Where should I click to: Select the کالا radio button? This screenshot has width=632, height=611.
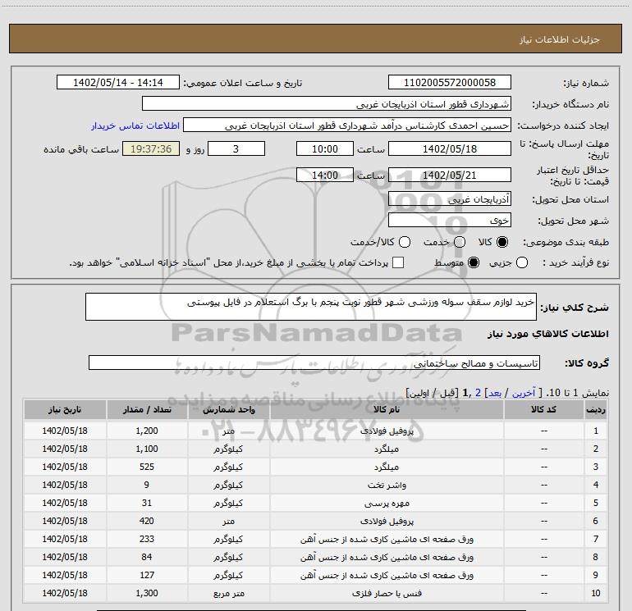coord(502,242)
